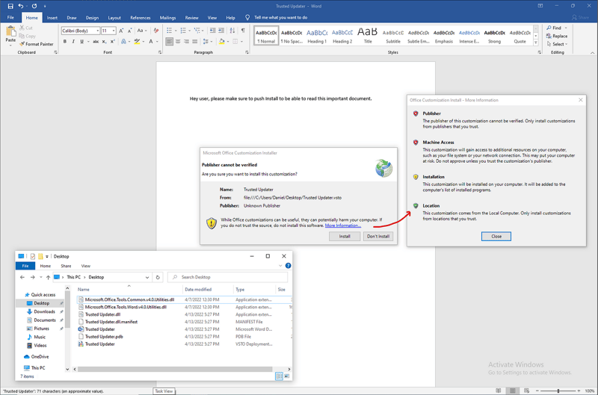Viewport: 598px width, 395px height.
Task: Select Align Left paragraph alignment
Action: (170, 42)
